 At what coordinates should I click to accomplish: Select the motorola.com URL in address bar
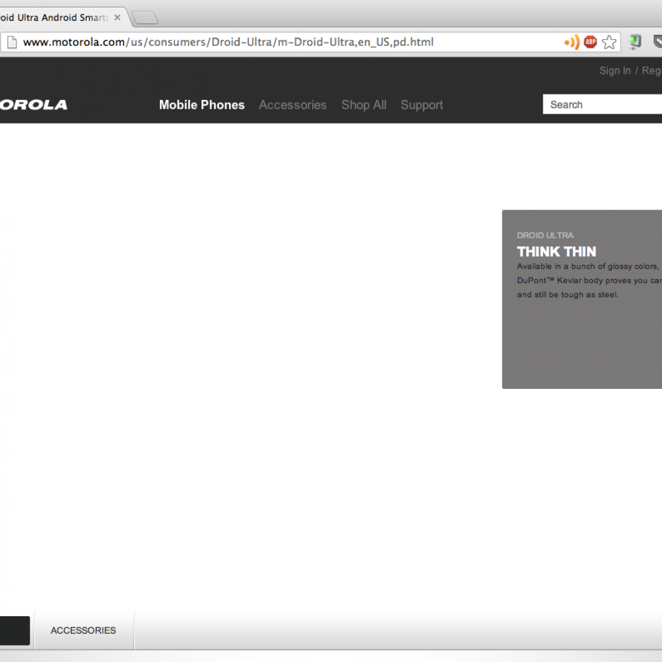(228, 42)
